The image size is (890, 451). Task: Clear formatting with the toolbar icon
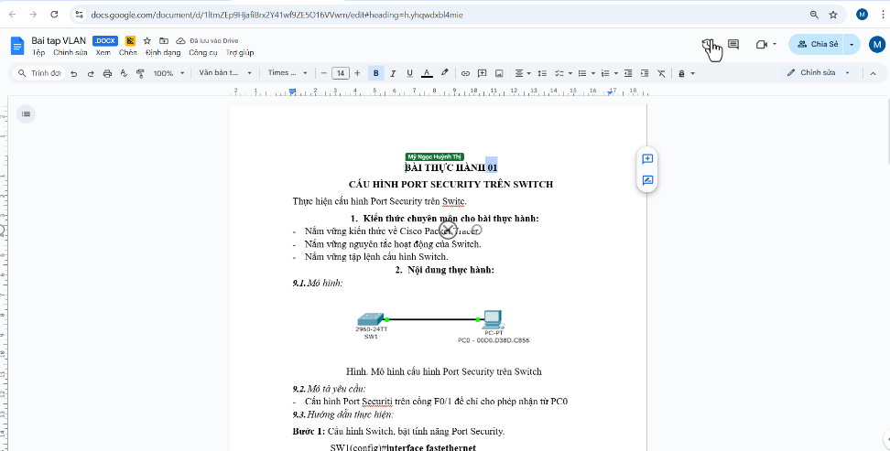point(661,73)
